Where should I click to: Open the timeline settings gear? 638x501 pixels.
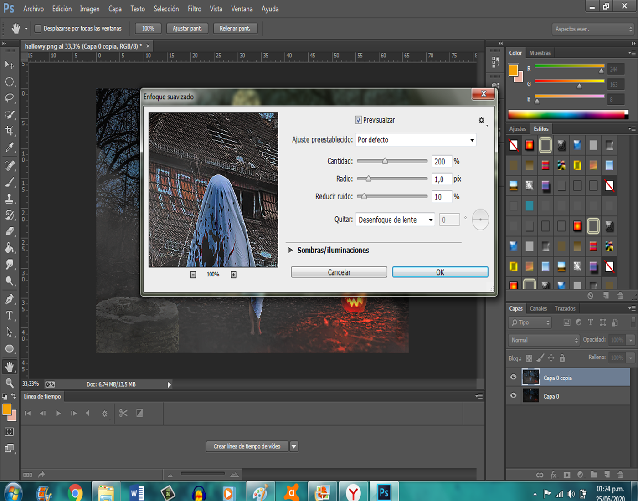[x=104, y=414]
